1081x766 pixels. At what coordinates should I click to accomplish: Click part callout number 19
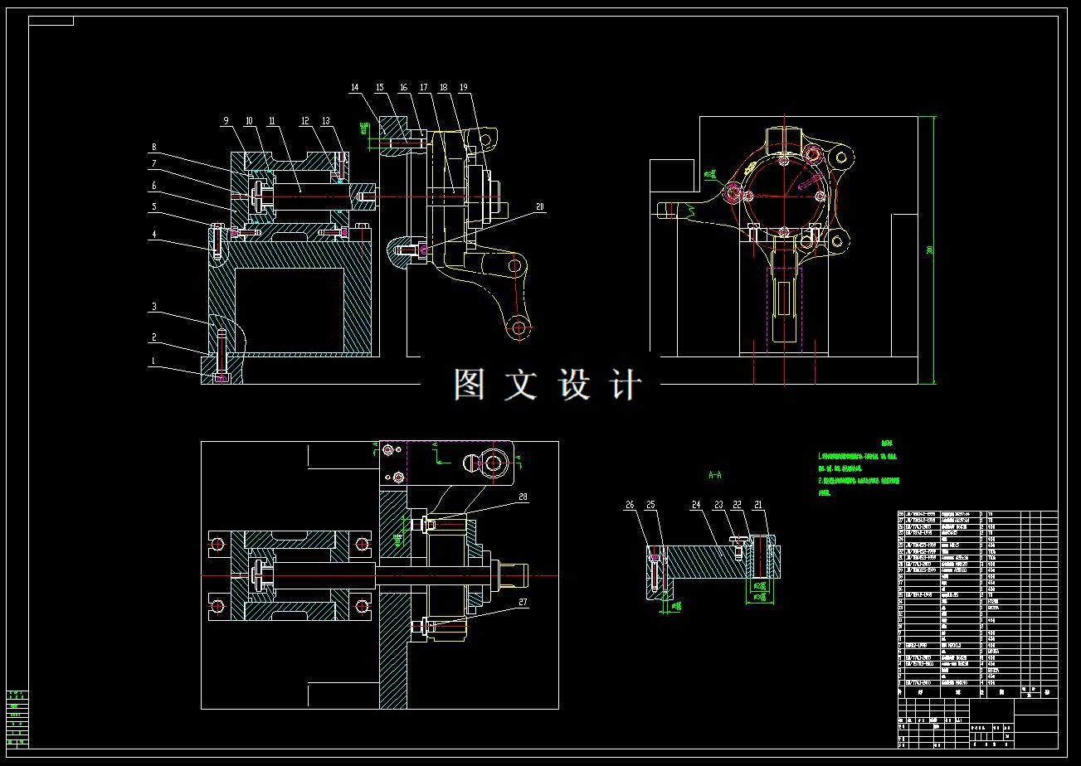click(x=463, y=87)
